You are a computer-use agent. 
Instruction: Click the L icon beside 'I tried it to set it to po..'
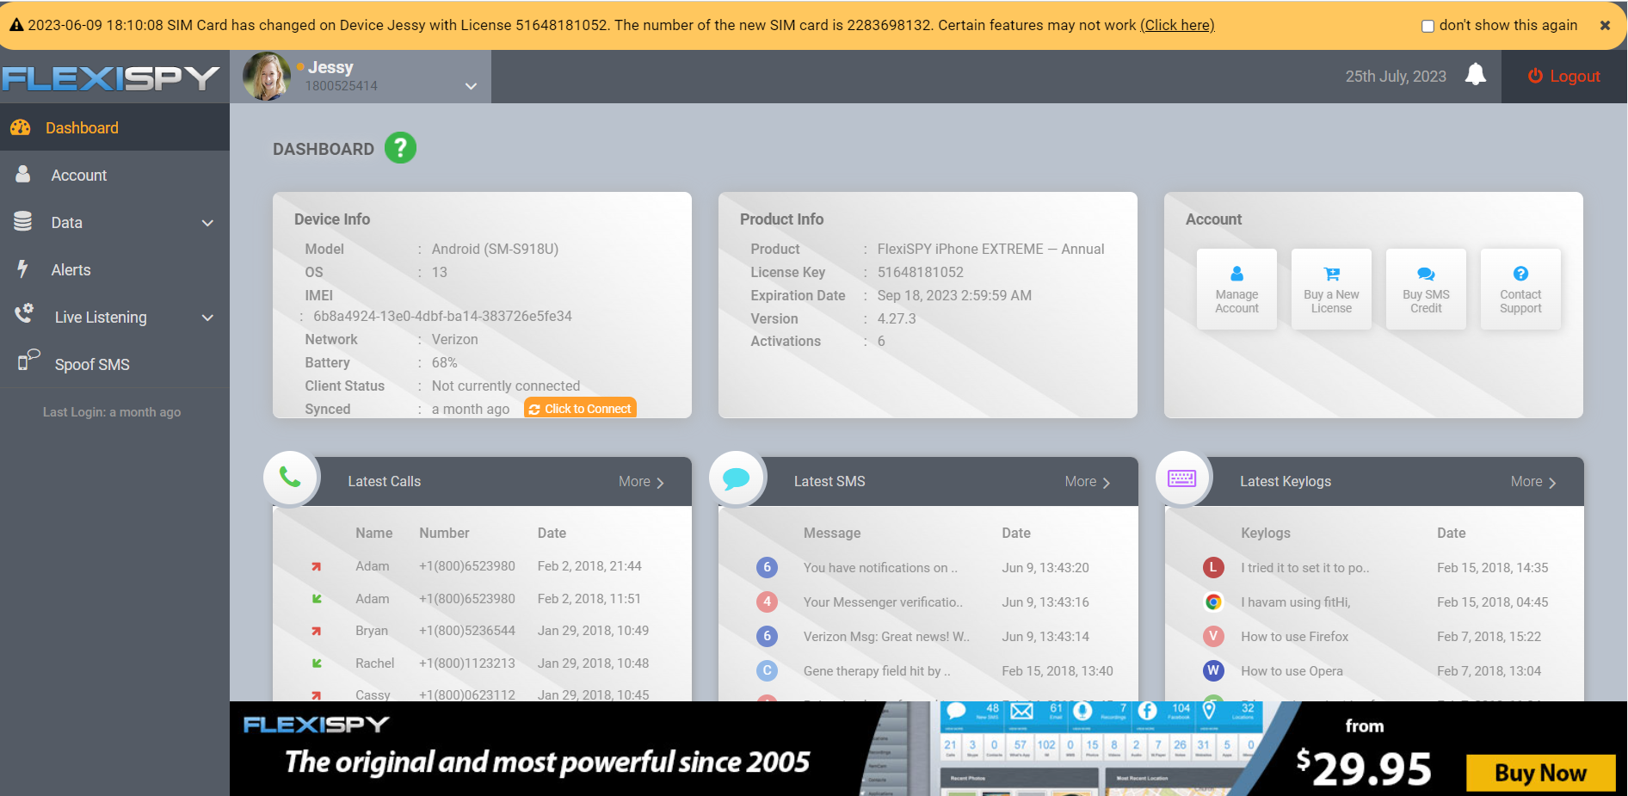1213,567
